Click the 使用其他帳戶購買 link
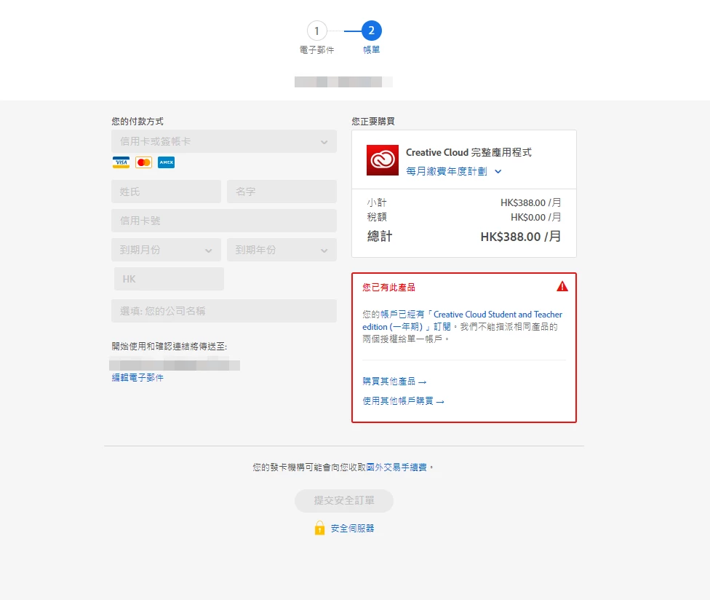 click(x=403, y=401)
